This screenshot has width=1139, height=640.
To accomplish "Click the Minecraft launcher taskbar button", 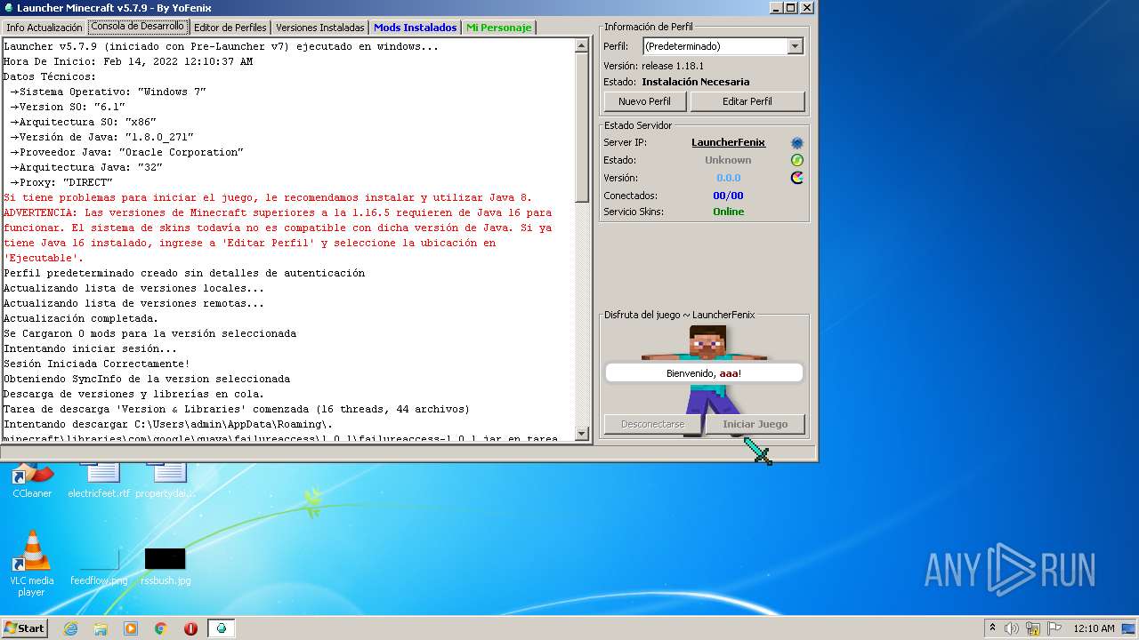I will pyautogui.click(x=222, y=628).
